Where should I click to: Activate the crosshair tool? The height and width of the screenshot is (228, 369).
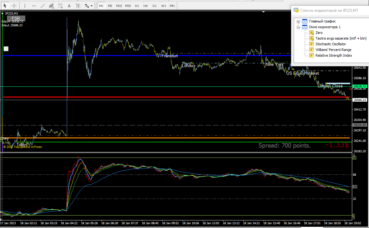[x=14, y=6]
